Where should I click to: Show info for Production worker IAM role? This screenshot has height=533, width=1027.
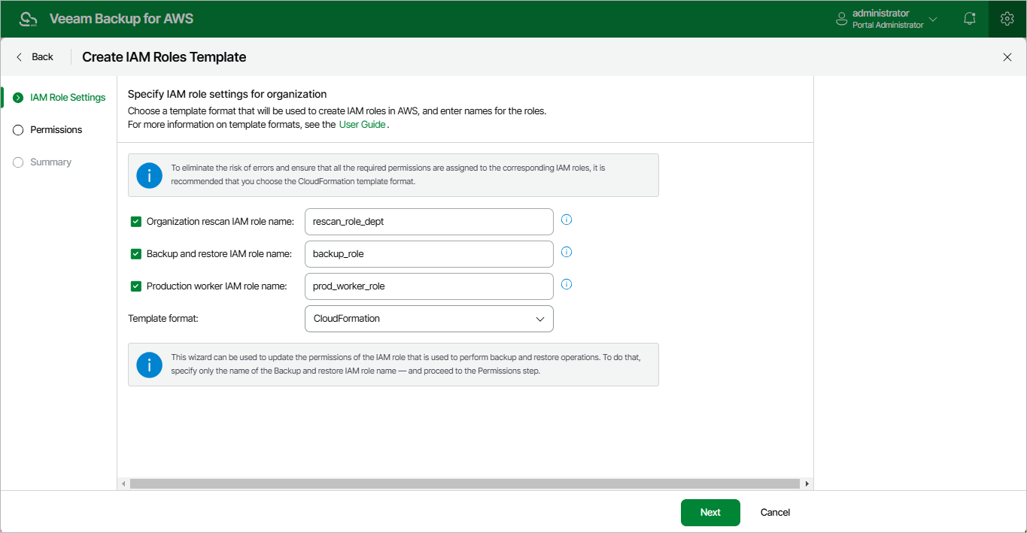tap(567, 284)
